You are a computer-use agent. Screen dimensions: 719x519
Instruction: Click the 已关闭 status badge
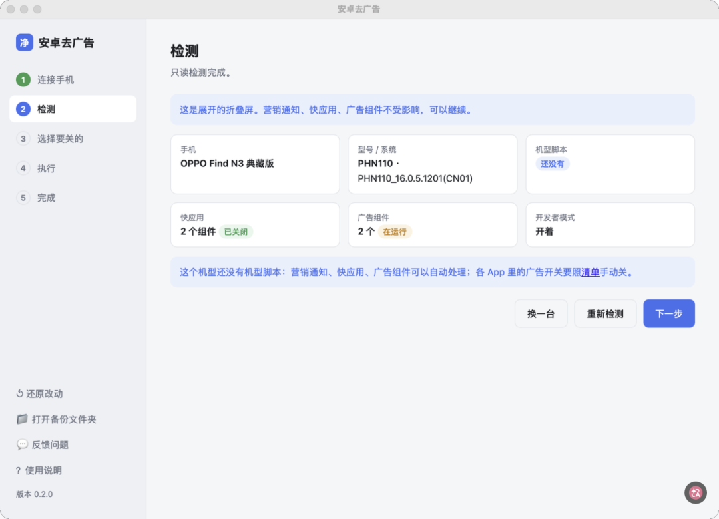pyautogui.click(x=236, y=232)
